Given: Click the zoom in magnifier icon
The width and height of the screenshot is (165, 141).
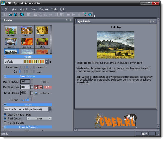Looking at the screenshot, I should (45, 14).
